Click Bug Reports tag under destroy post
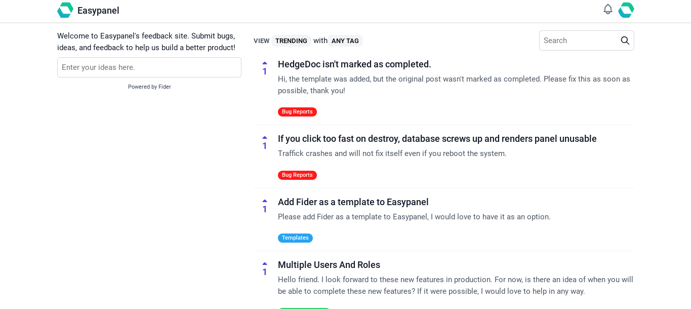Viewport: 691px width, 309px height. tap(297, 175)
